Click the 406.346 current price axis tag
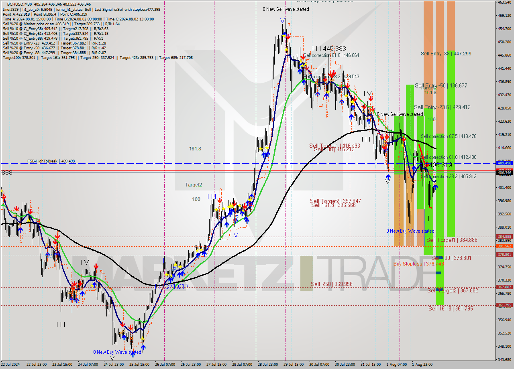Image resolution: width=514 pixels, height=369 pixels. pos(504,173)
